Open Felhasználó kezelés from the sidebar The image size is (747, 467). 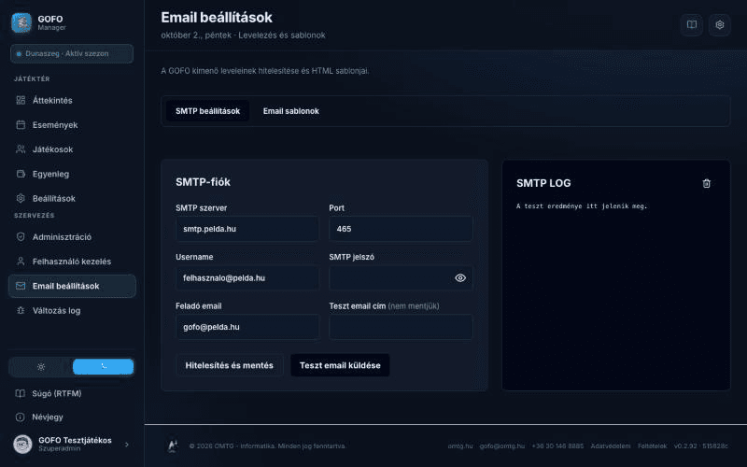coord(72,262)
